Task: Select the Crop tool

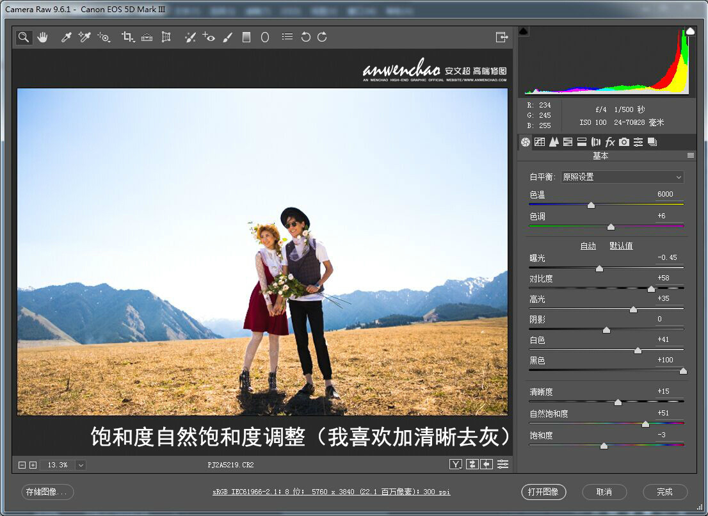Action: 128,37
